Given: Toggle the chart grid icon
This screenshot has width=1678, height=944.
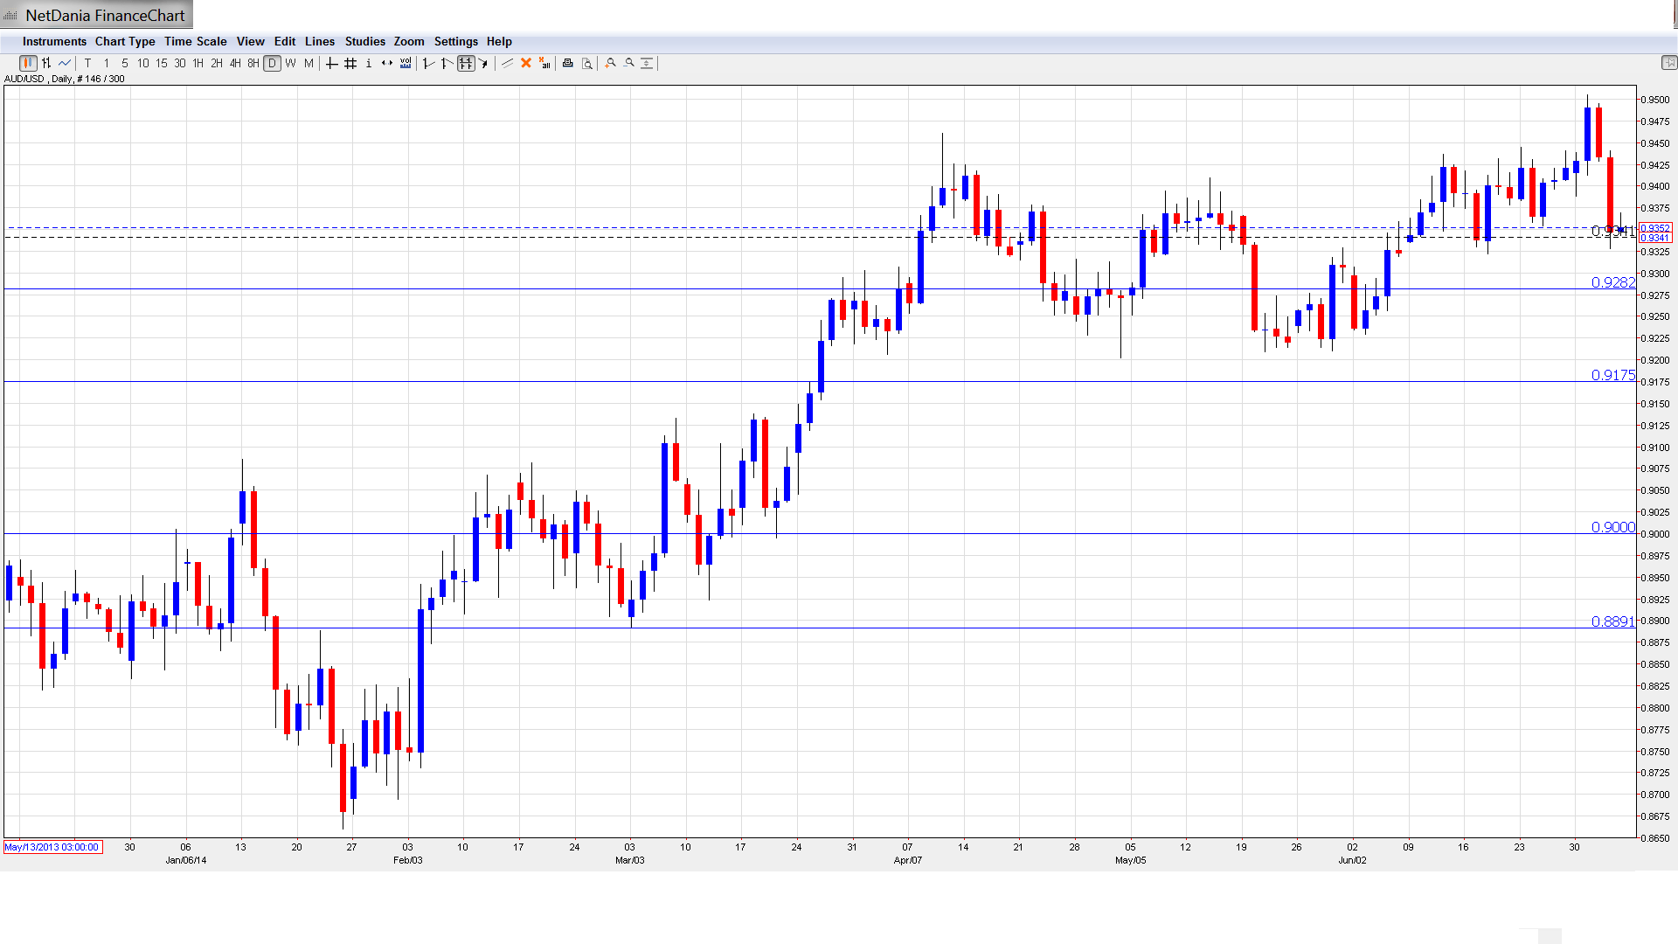Looking at the screenshot, I should pos(350,63).
